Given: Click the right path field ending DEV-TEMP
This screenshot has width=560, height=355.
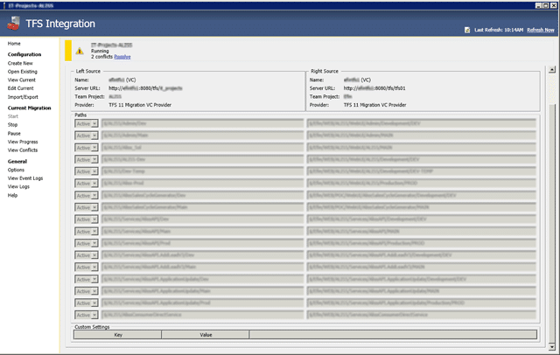Looking at the screenshot, I should 422,171.
